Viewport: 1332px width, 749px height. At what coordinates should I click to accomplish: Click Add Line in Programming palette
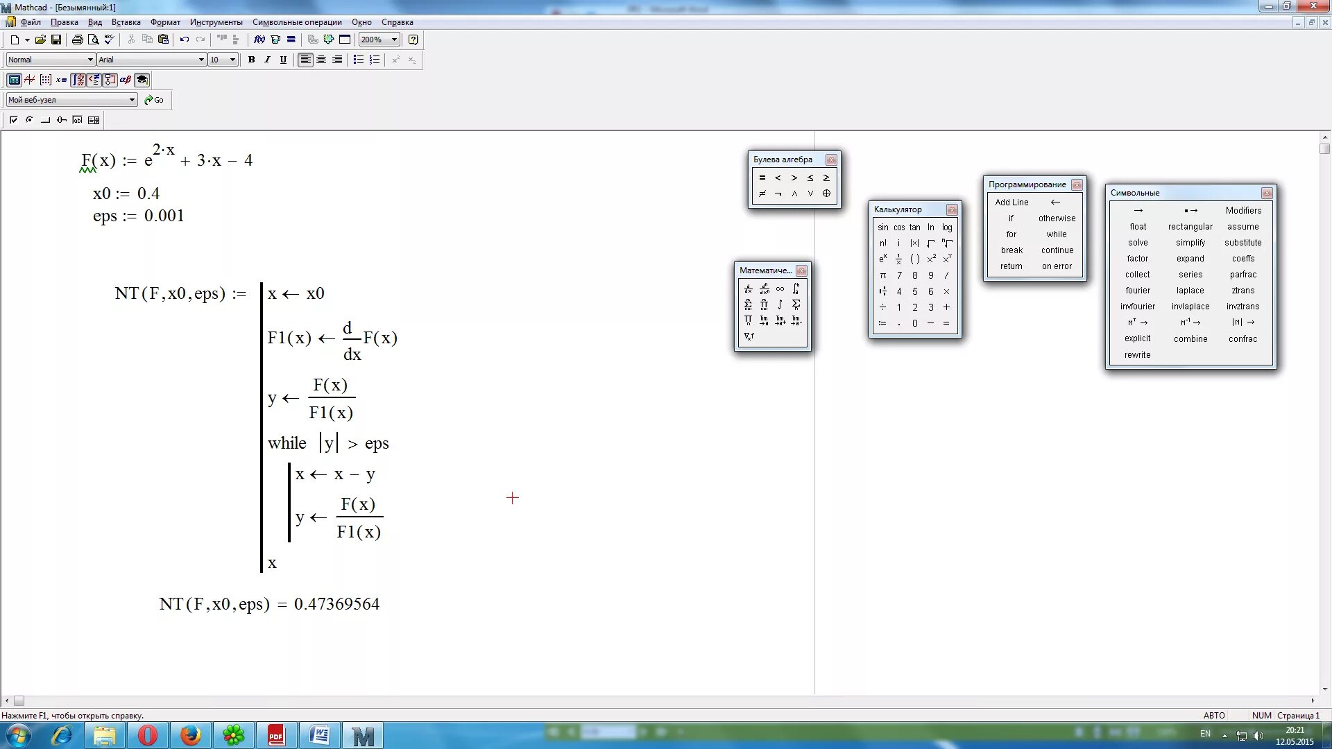pos(1011,203)
